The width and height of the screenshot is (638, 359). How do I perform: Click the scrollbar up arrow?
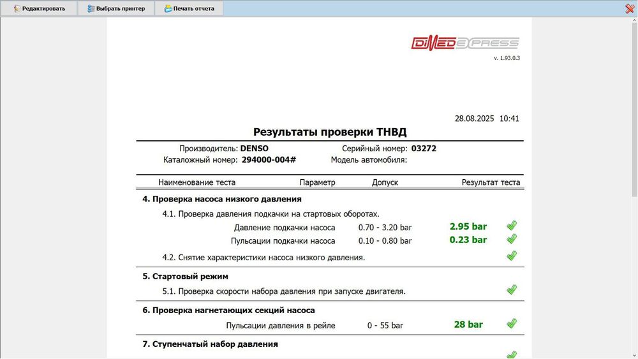point(634,20)
